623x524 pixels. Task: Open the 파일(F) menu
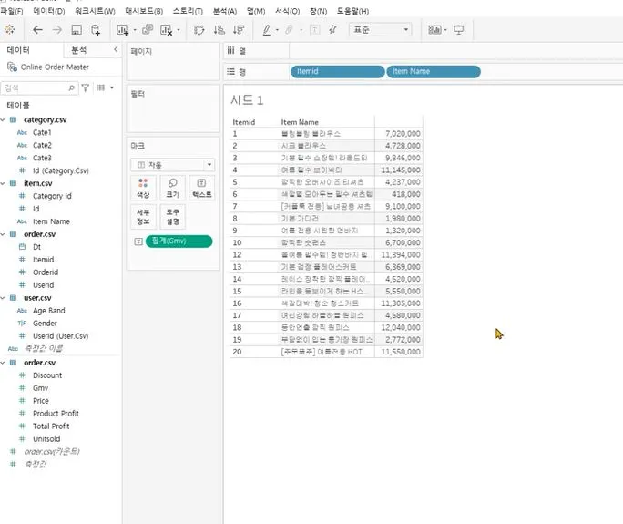tap(12, 11)
